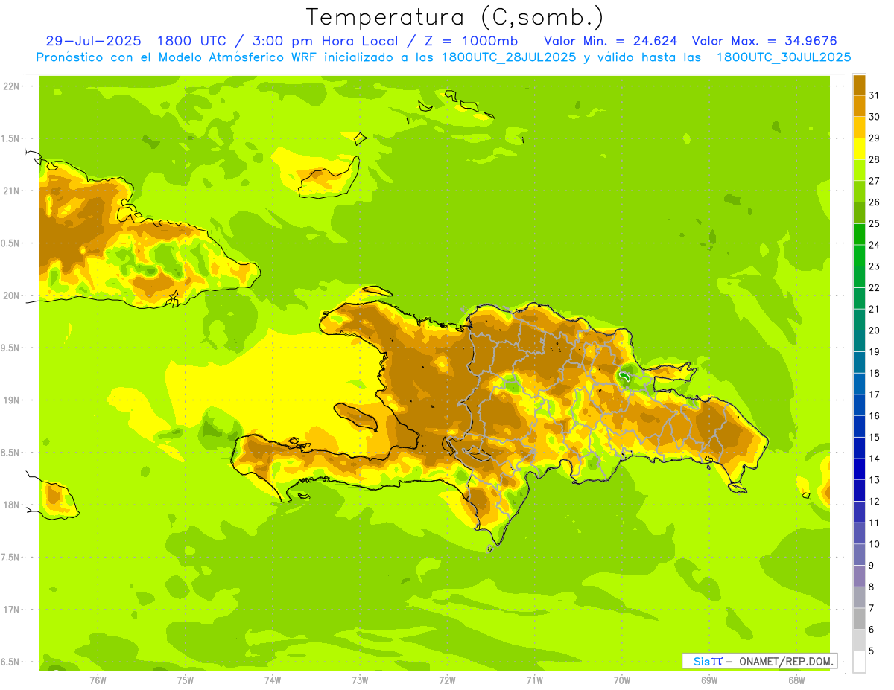Click the dark brown swatch above 31
Image resolution: width=894 pixels, height=690 pixels.
click(x=859, y=85)
